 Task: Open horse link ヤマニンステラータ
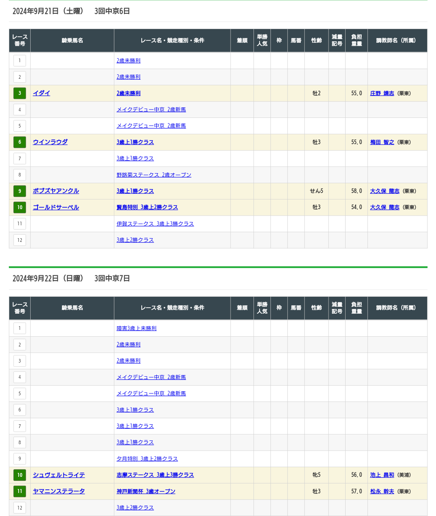(x=59, y=491)
